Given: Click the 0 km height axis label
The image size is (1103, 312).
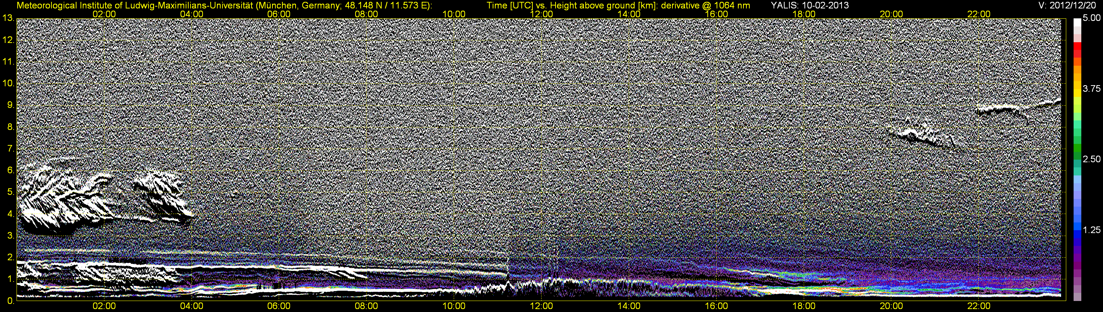Looking at the screenshot, I should pyautogui.click(x=10, y=301).
